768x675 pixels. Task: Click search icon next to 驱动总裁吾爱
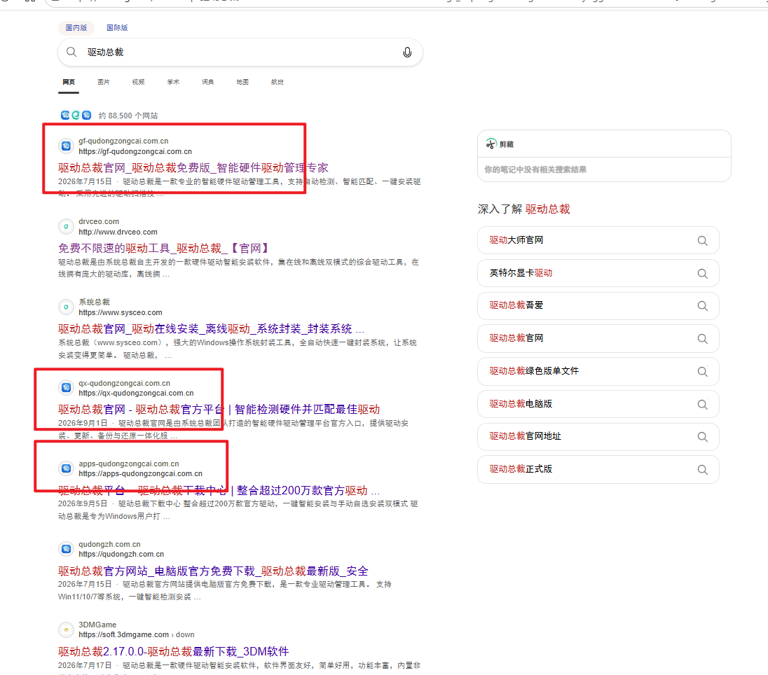click(x=702, y=306)
